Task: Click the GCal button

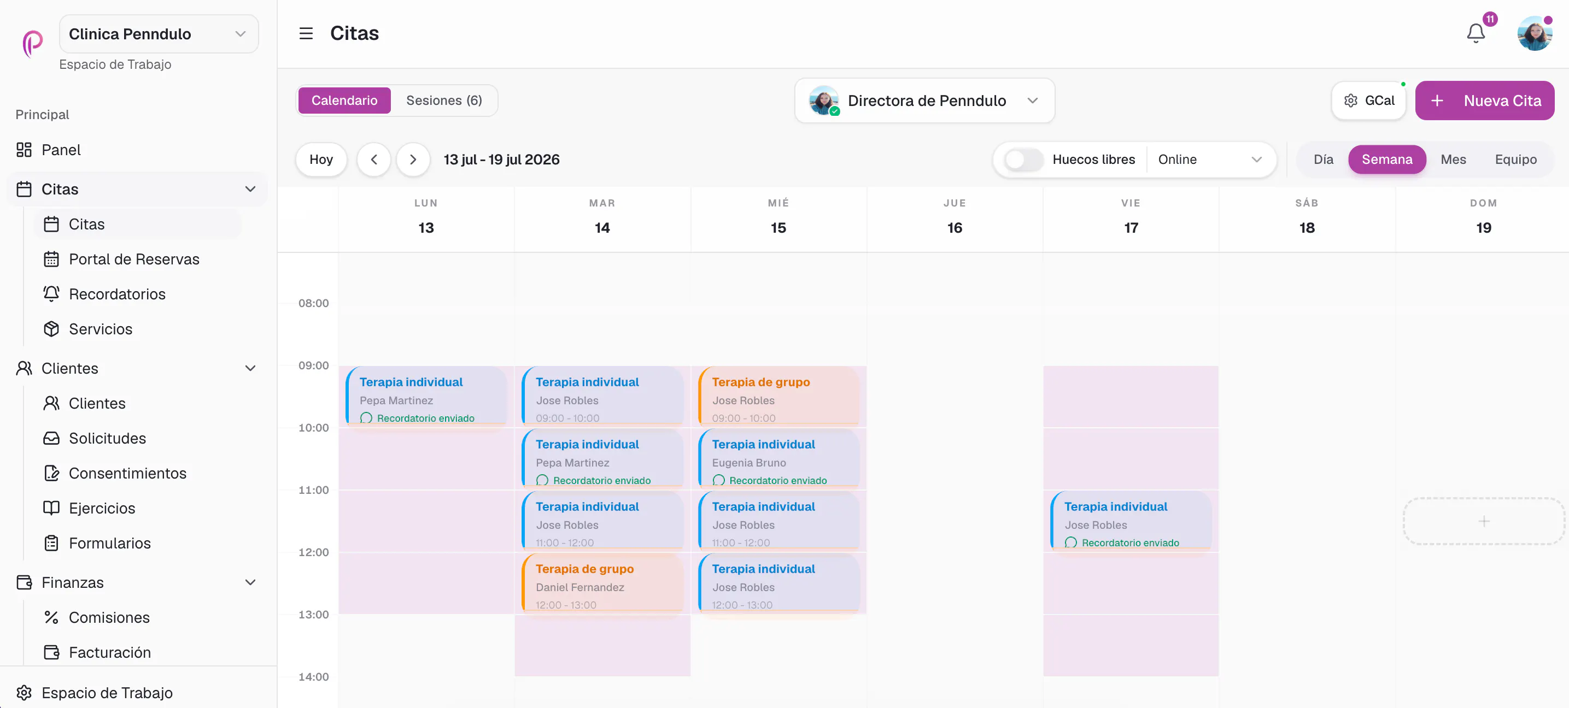Action: (x=1368, y=101)
